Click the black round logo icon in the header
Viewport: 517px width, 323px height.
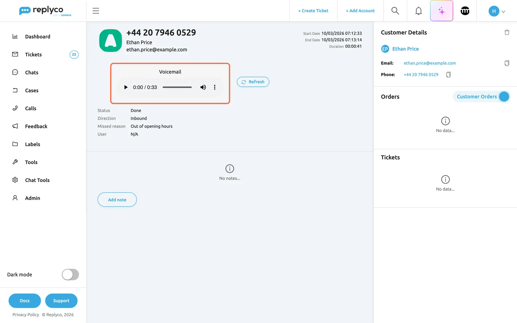pyautogui.click(x=465, y=11)
